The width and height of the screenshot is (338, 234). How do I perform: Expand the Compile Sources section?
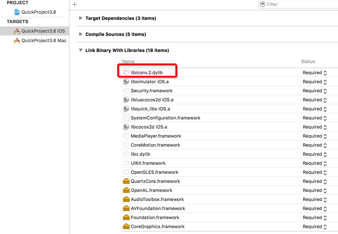[80, 34]
